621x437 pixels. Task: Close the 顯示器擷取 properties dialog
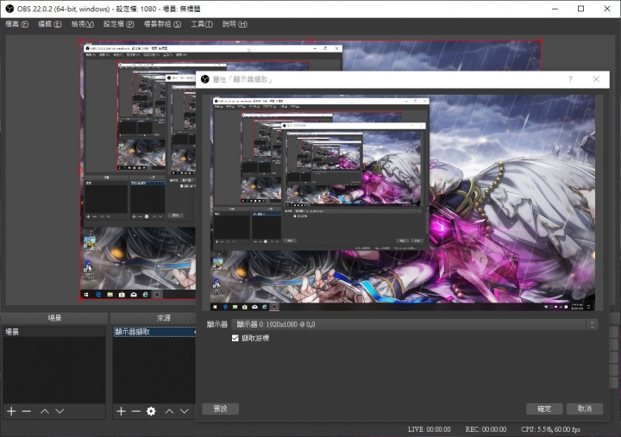click(x=596, y=79)
